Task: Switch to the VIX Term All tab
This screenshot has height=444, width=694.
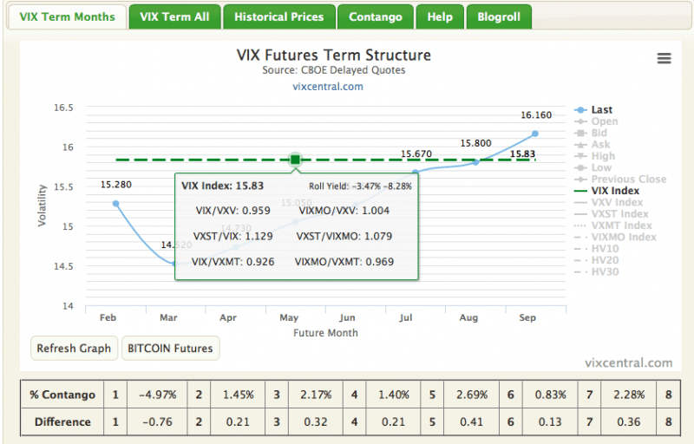Action: coord(174,16)
